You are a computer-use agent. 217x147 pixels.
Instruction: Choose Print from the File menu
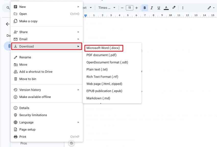[47, 137]
